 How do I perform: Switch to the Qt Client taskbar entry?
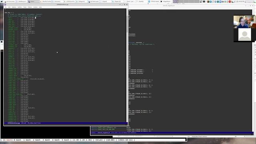93,2
